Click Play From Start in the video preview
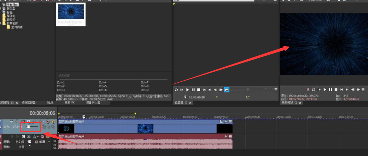368x156 pixels. 319,89
